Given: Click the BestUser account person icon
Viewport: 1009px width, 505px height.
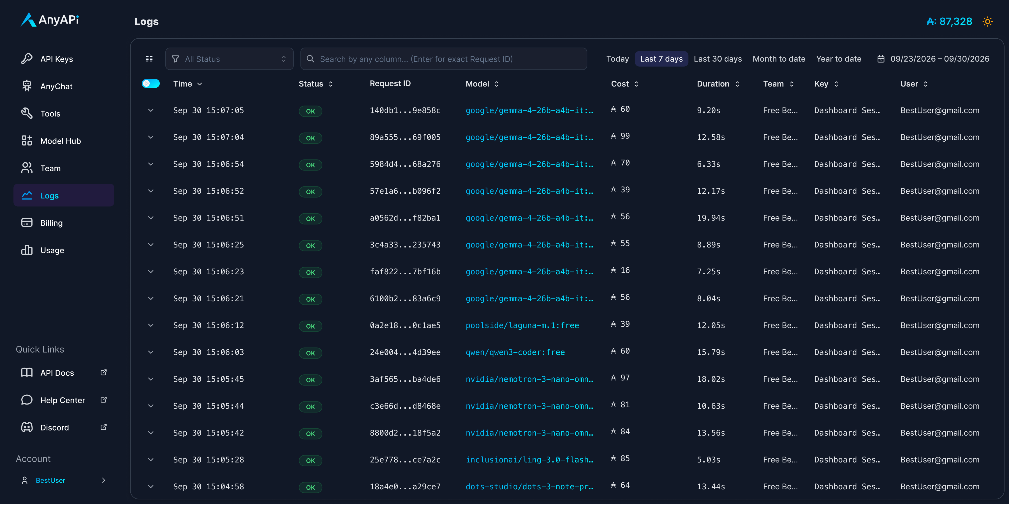Looking at the screenshot, I should click(25, 481).
